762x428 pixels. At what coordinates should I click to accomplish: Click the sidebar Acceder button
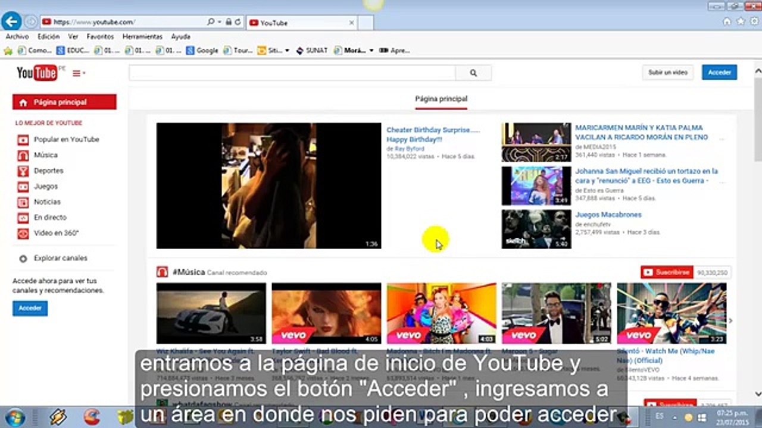point(30,308)
